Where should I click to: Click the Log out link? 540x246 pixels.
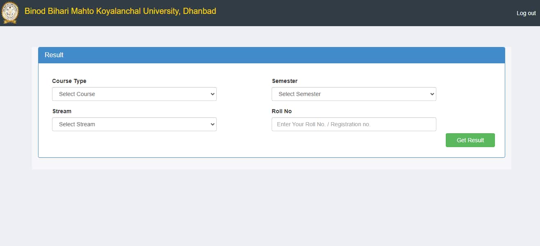click(526, 13)
